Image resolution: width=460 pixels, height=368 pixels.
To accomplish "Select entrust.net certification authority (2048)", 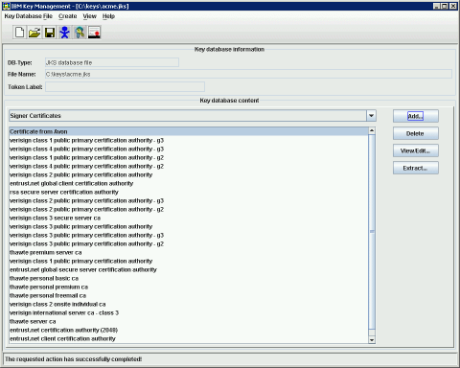I will click(x=189, y=330).
